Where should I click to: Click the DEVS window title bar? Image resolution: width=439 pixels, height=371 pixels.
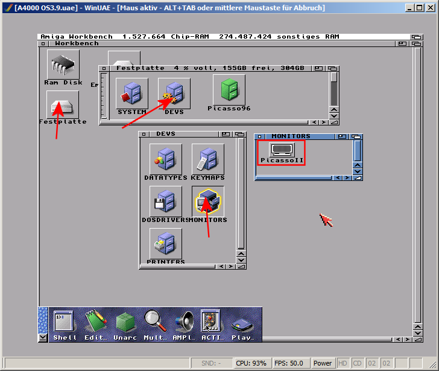coord(184,134)
